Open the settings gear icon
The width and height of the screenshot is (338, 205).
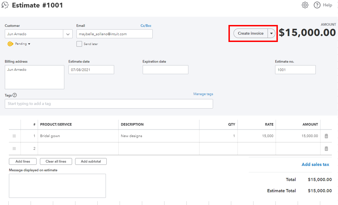[x=305, y=5]
